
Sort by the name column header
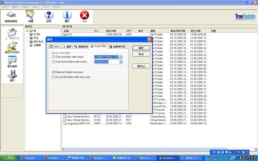point(77,31)
